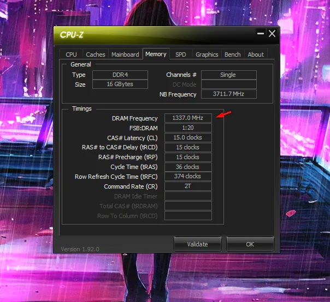Click the tRCD 15 clocks value
This screenshot has width=330, height=302.
click(x=188, y=147)
